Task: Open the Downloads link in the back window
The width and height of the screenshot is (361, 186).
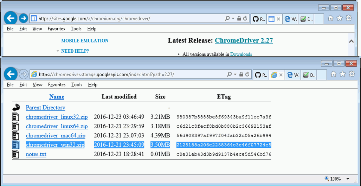Action: pyautogui.click(x=241, y=54)
